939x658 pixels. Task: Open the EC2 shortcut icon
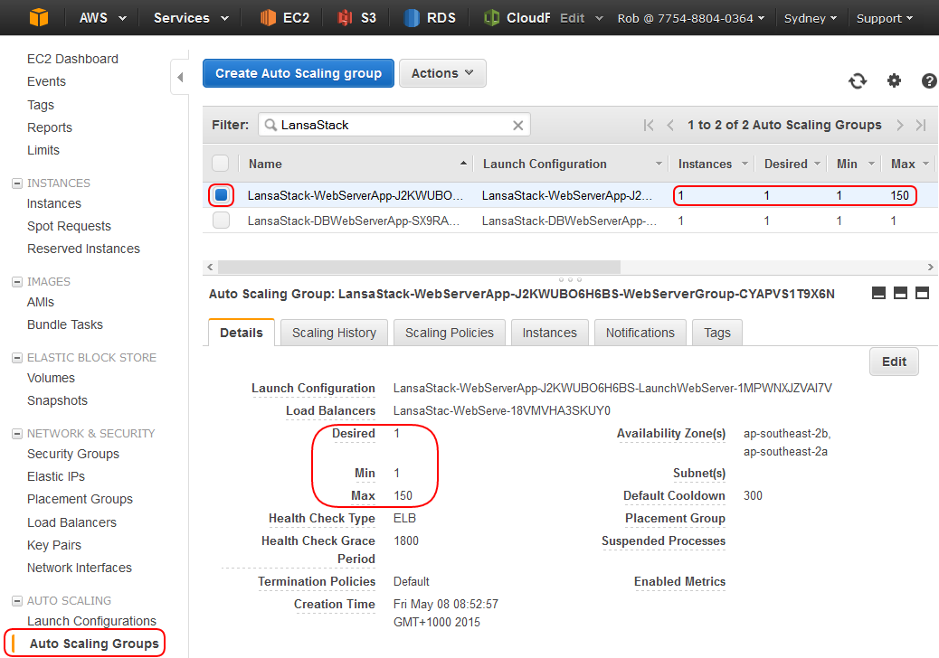(x=268, y=18)
